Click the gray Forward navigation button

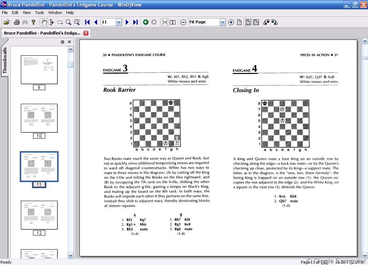click(154, 22)
